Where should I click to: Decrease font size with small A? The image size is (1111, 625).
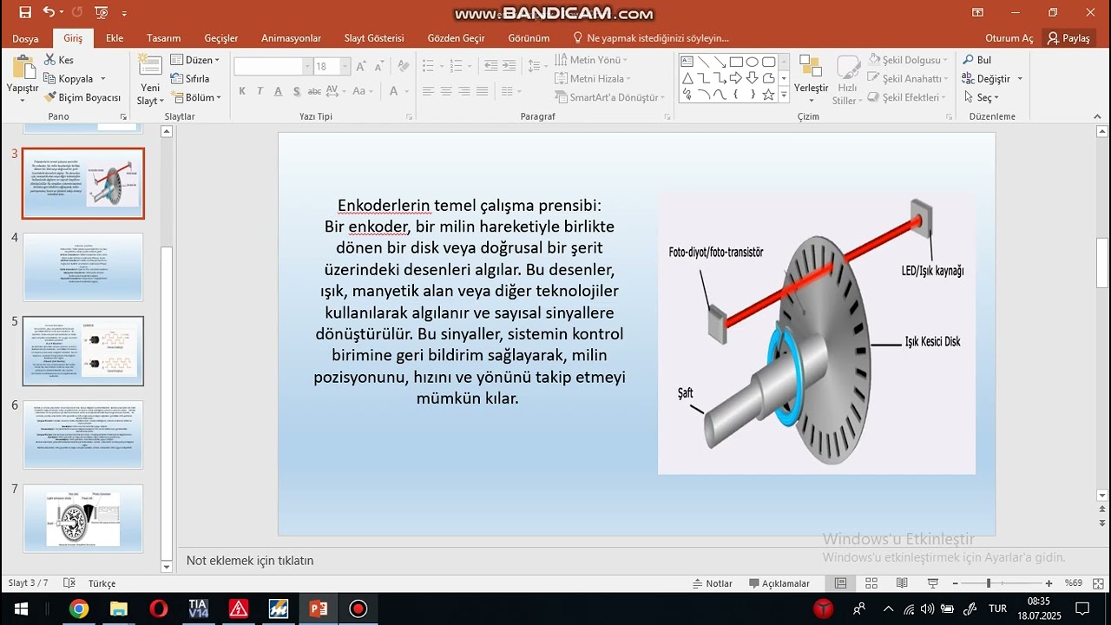[379, 67]
